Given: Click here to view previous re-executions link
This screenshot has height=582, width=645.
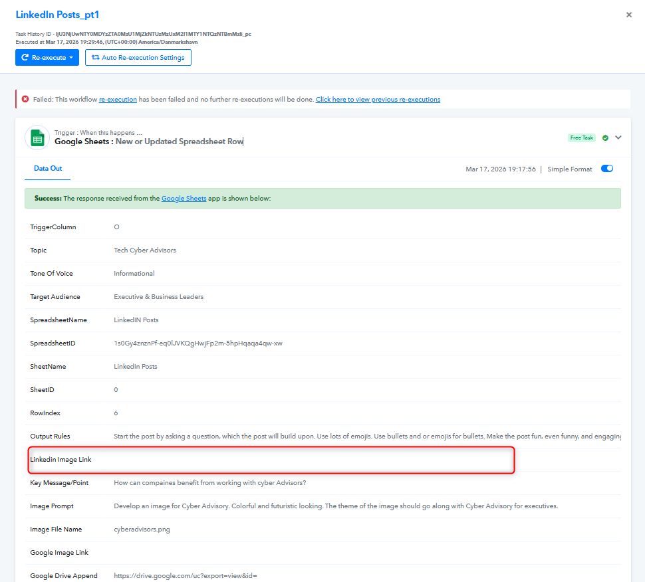Looking at the screenshot, I should click(378, 100).
